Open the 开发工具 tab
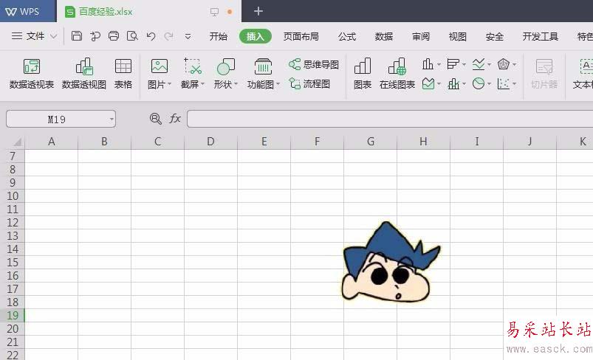The height and width of the screenshot is (360, 593). tap(541, 36)
